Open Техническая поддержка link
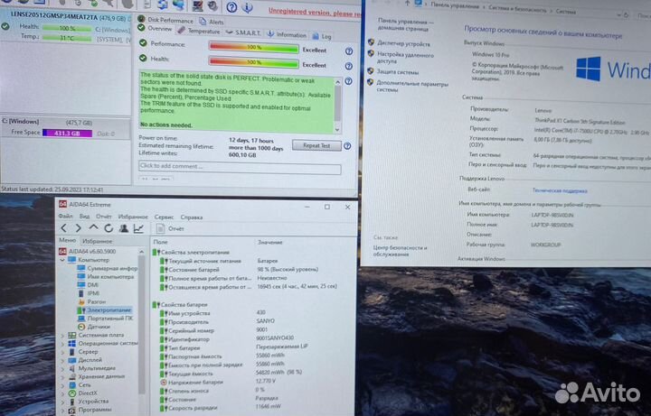 (560, 190)
